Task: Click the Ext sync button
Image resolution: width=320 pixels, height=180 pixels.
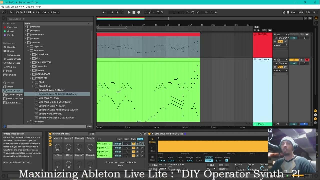Action: (x=4, y=12)
